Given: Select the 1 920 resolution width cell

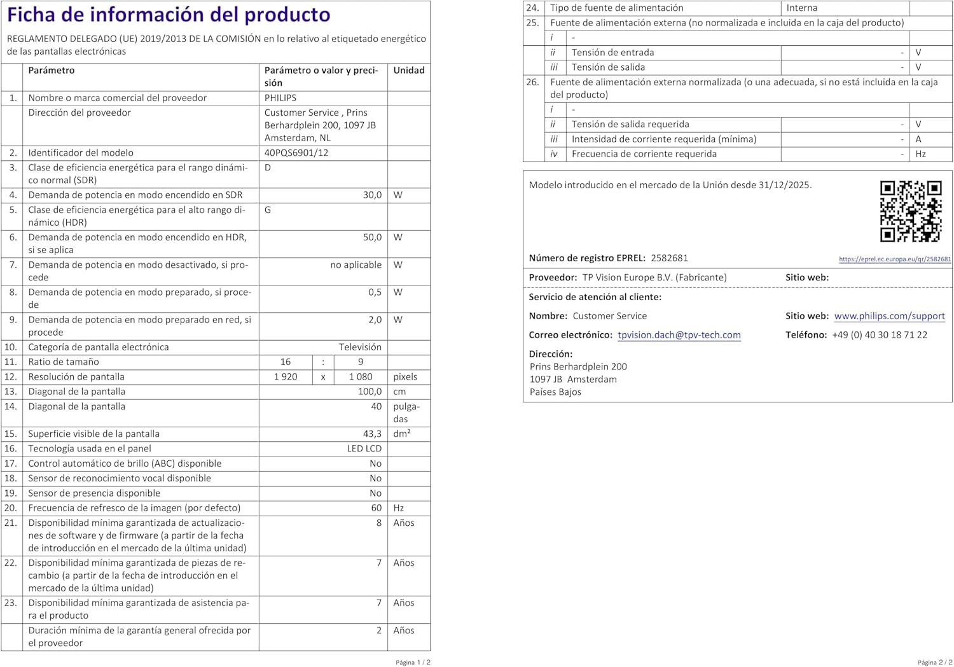Looking at the screenshot, I should click(286, 377).
